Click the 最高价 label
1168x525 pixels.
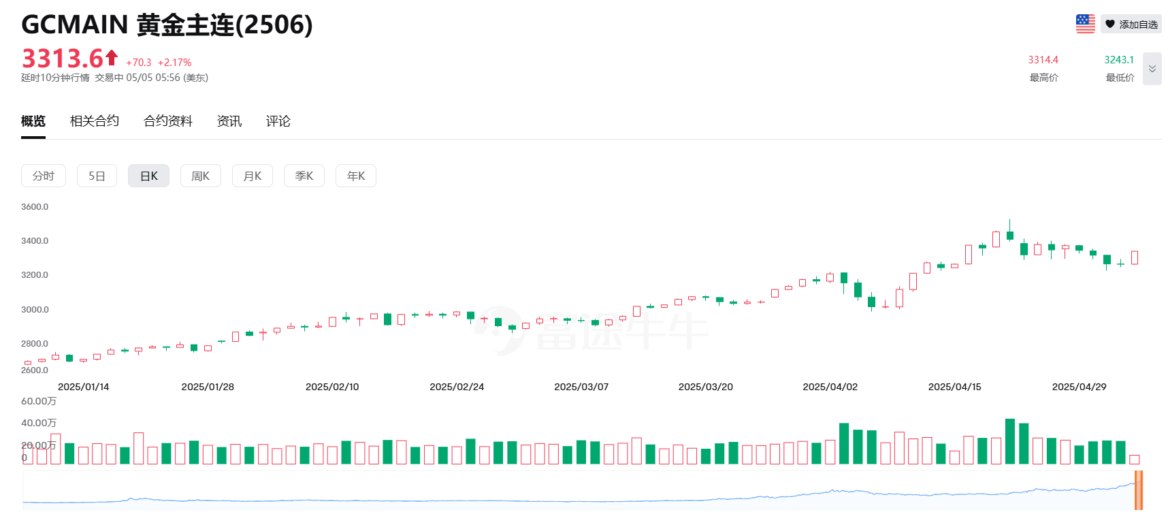(x=1043, y=78)
